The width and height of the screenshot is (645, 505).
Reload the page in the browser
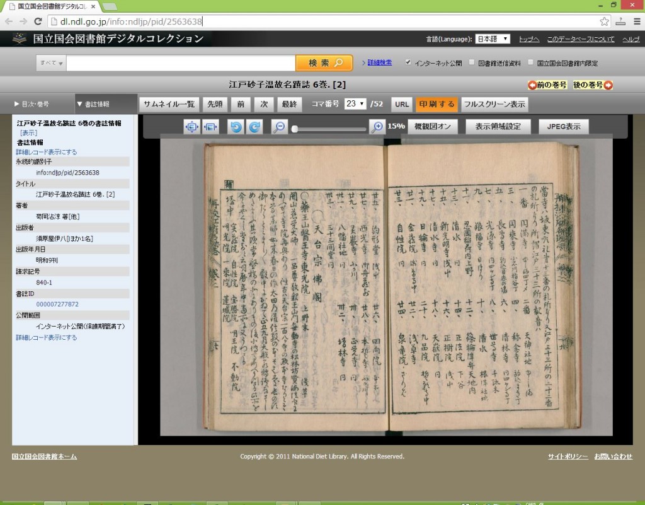coord(38,21)
